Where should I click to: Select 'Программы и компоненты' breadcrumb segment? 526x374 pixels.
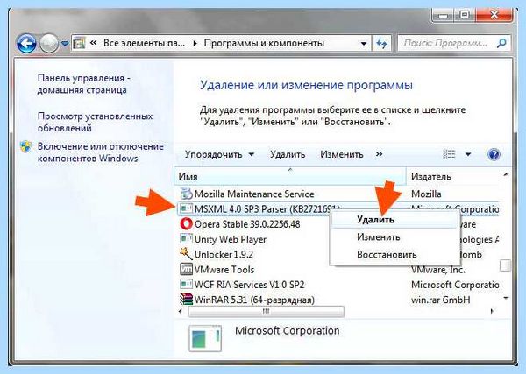(264, 43)
